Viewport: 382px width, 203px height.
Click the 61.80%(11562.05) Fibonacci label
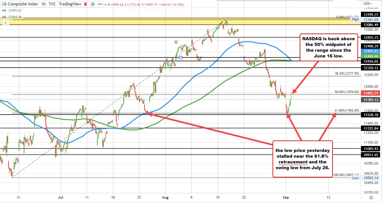pos(347,110)
